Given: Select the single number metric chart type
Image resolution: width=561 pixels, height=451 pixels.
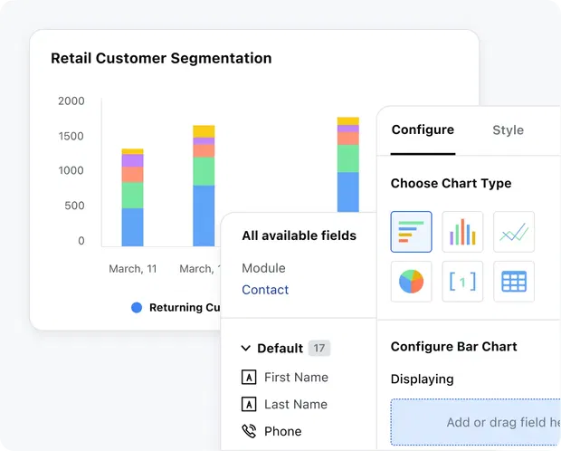Looking at the screenshot, I should [462, 282].
